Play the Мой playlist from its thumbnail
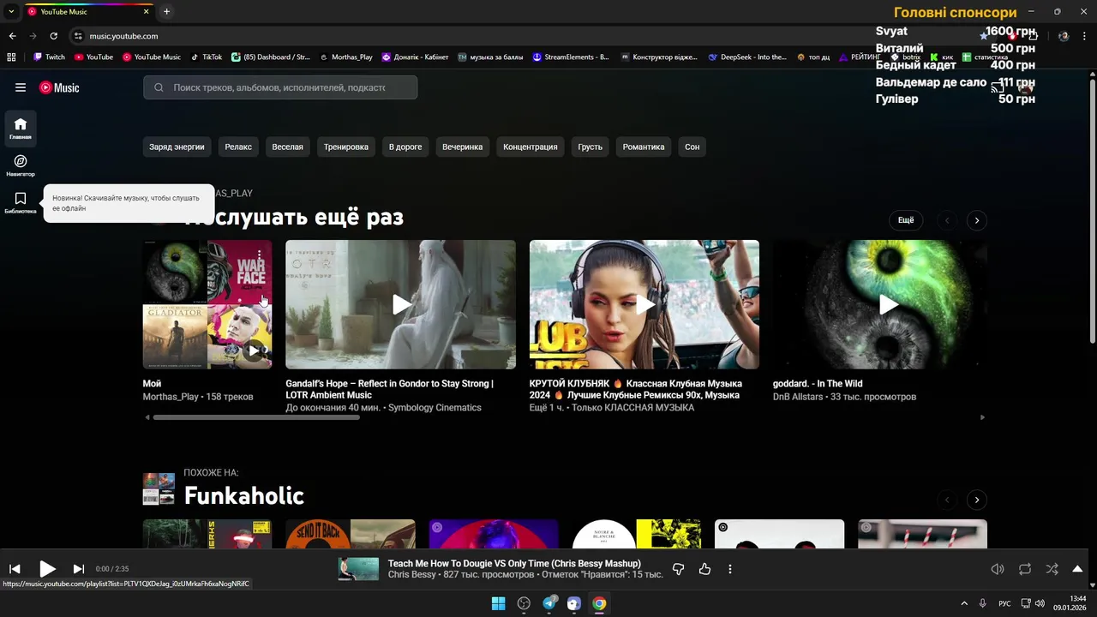The image size is (1097, 617). point(254,350)
